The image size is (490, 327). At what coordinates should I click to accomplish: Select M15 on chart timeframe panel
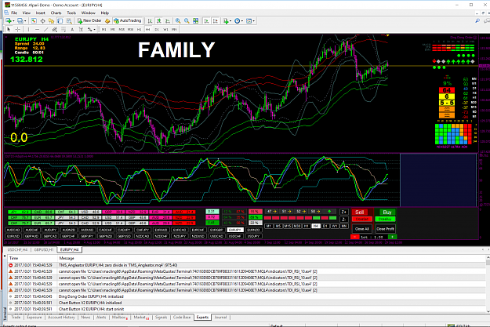click(x=287, y=226)
